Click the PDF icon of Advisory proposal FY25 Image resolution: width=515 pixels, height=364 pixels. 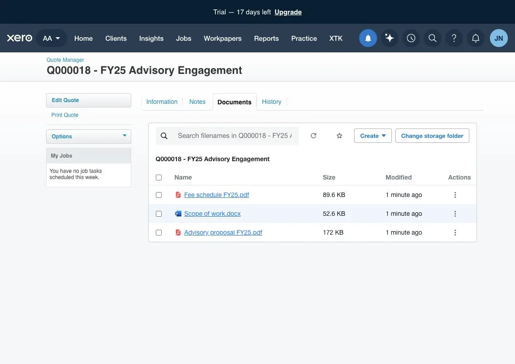pos(178,232)
